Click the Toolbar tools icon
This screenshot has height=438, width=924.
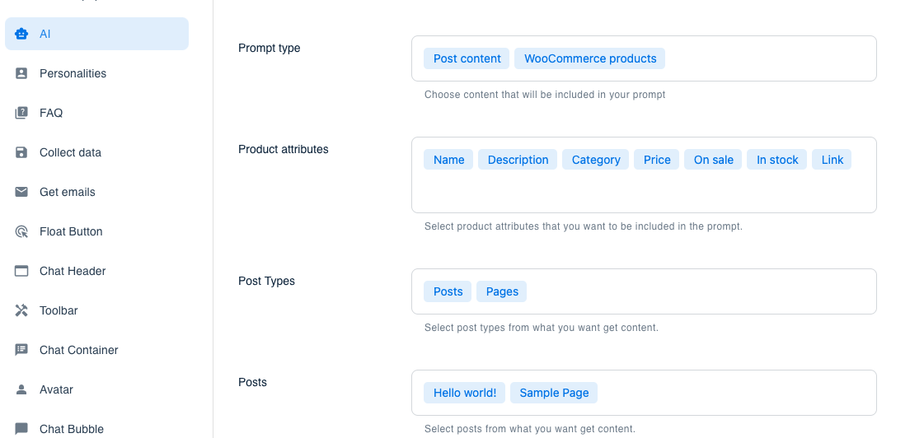22,310
